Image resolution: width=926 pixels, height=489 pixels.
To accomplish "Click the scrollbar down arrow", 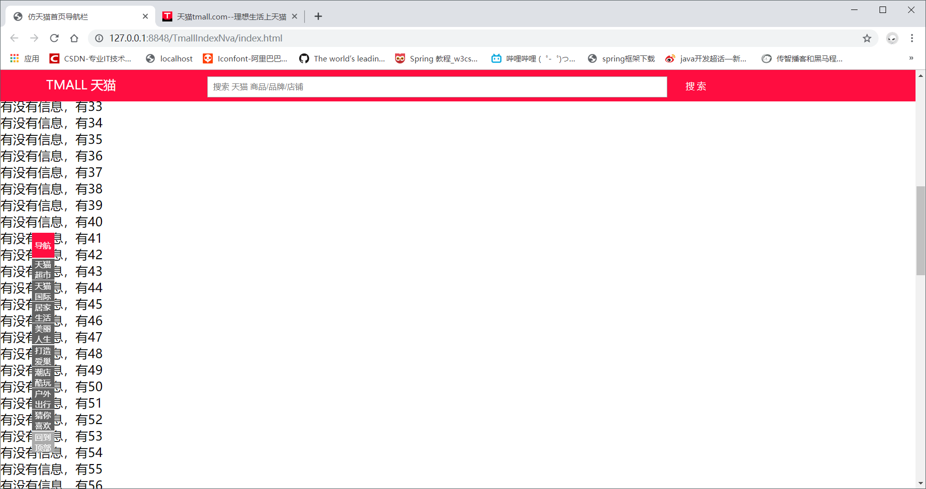I will point(921,484).
